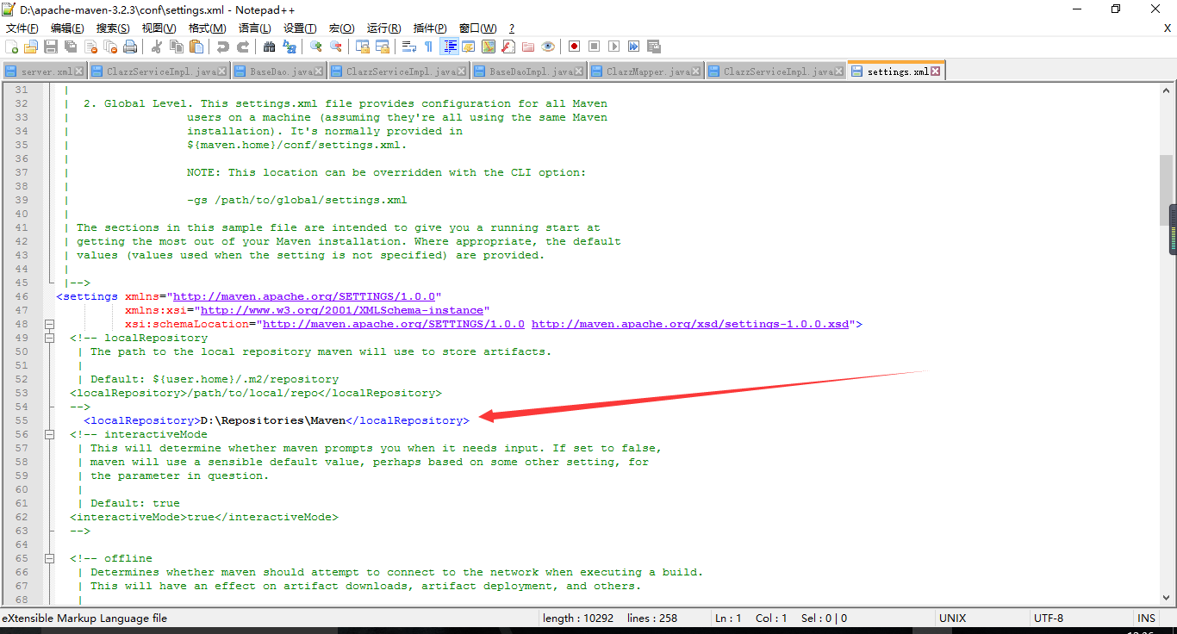Click the Cut scissors icon
Screen dimensions: 1177x634
coord(157,47)
